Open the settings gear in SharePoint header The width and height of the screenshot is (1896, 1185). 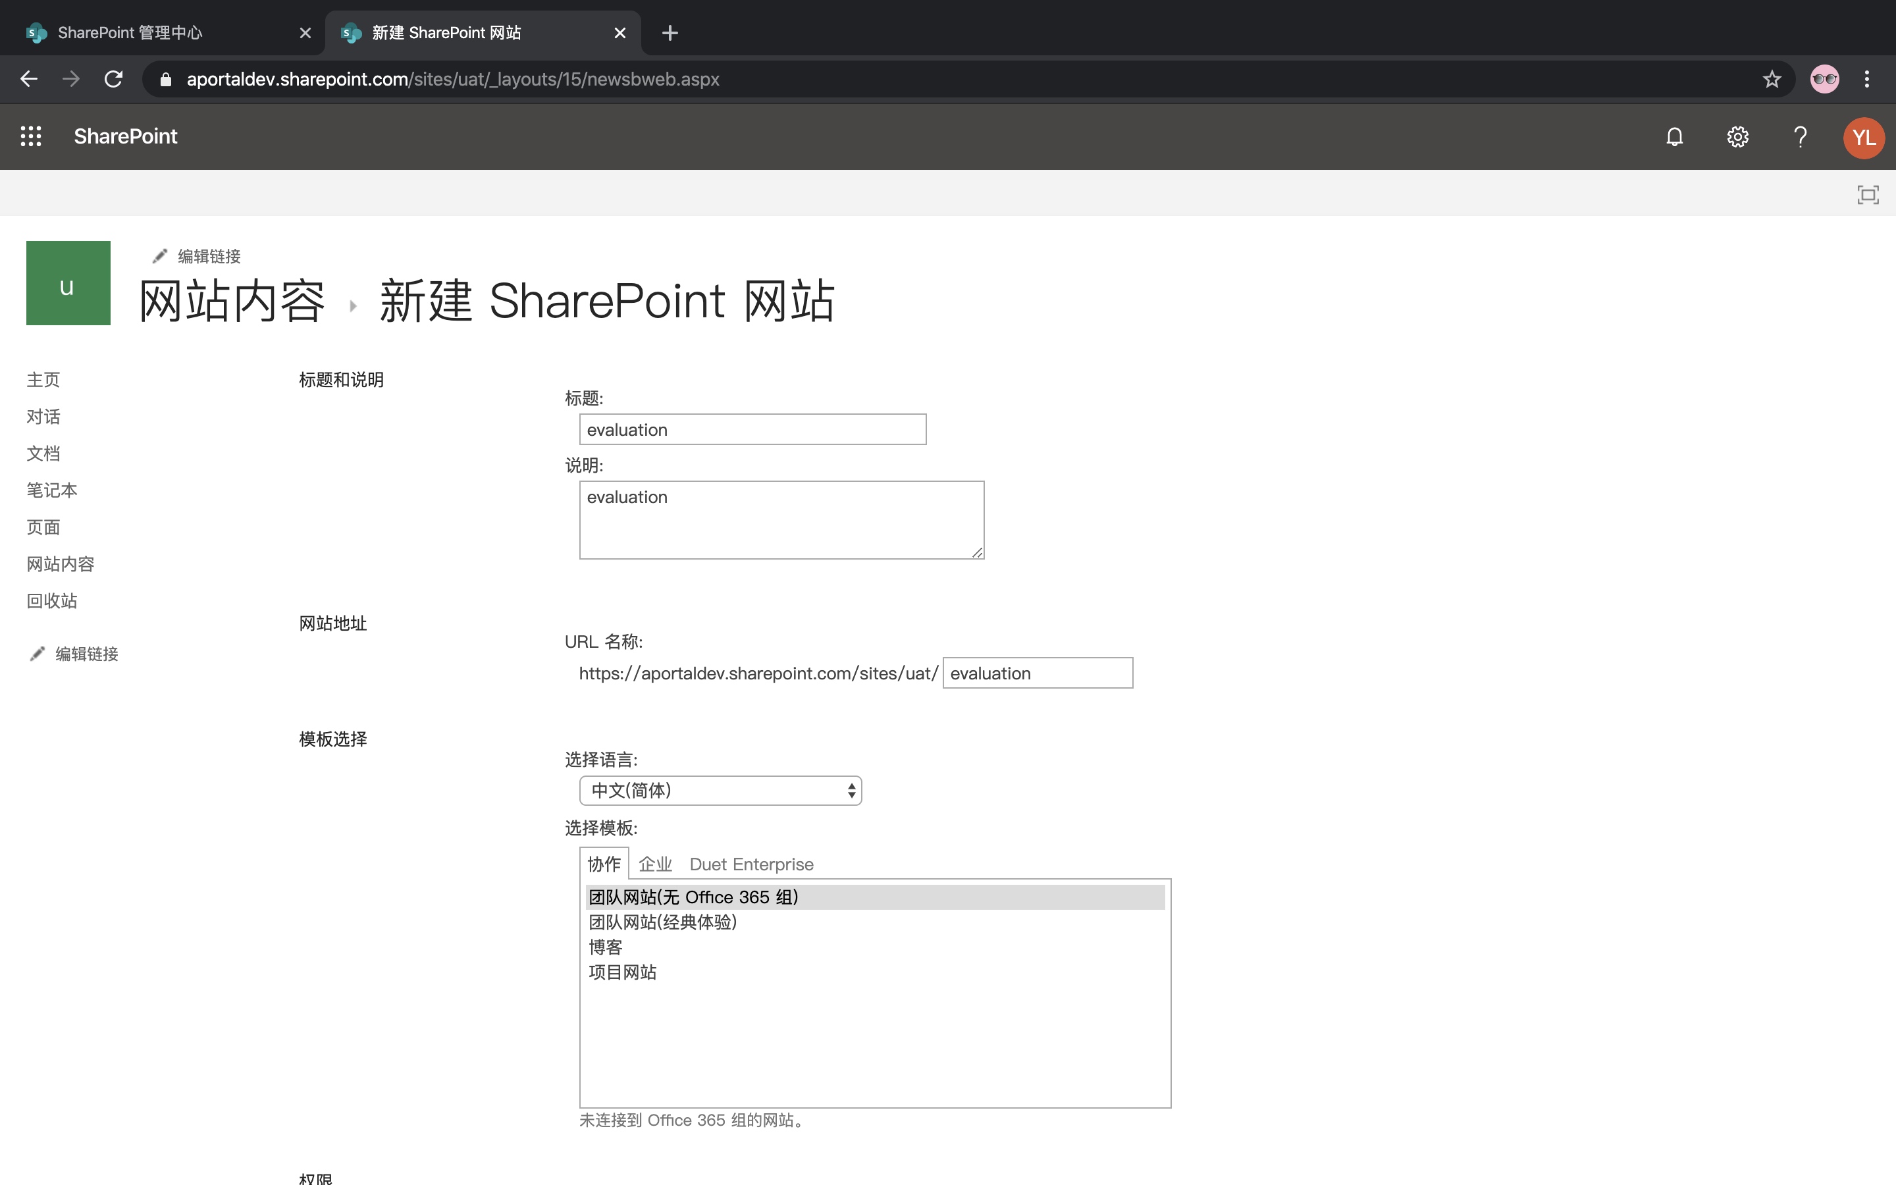point(1737,137)
